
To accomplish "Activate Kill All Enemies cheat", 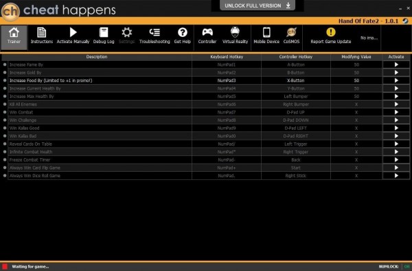I will click(396, 104).
